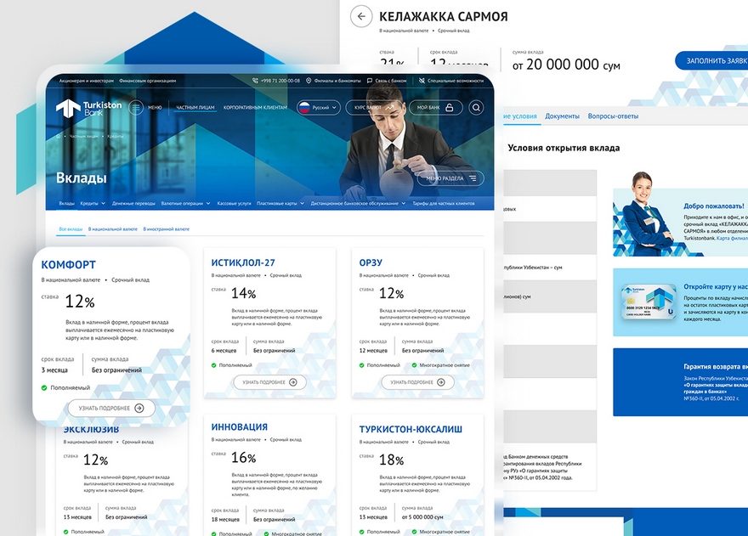This screenshot has width=748, height=536.
Task: Click '6 месяцев' term on ИСТИҚЛОЛ-27 card
Action: click(x=224, y=351)
